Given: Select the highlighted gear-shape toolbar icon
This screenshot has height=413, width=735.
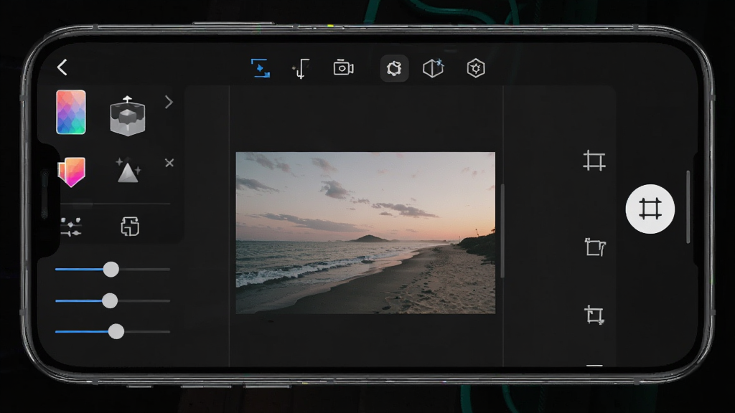Looking at the screenshot, I should coord(394,68).
